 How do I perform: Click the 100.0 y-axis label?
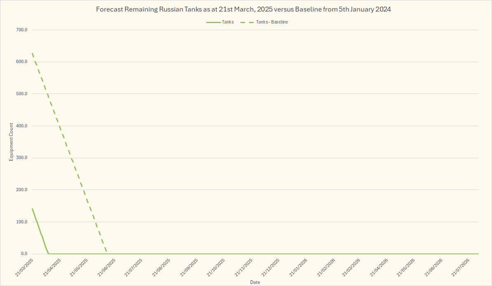point(21,222)
